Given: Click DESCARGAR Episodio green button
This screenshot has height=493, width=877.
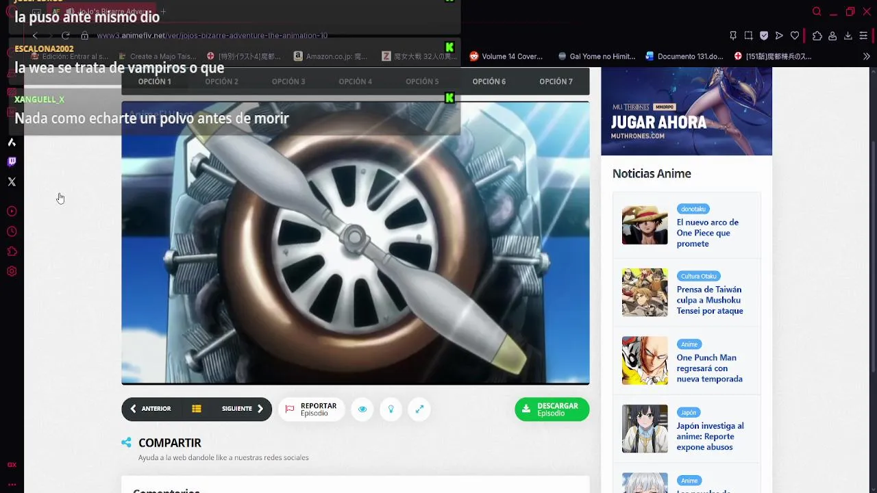Looking at the screenshot, I should pyautogui.click(x=552, y=409).
